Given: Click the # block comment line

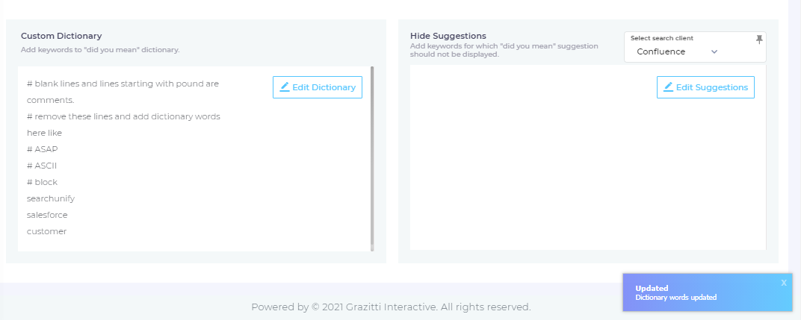Looking at the screenshot, I should click(x=42, y=182).
